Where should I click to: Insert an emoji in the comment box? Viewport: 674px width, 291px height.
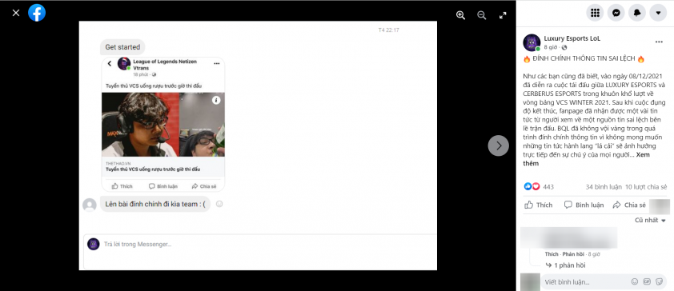[x=635, y=282]
